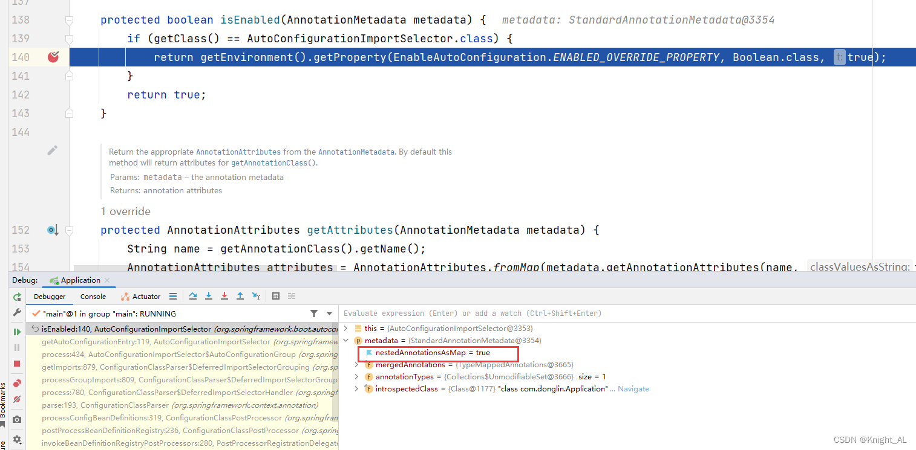Click the Step Over icon
916x450 pixels.
tap(193, 296)
